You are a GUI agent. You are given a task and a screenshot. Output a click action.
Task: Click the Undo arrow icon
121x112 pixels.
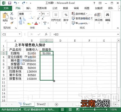[16, 3]
